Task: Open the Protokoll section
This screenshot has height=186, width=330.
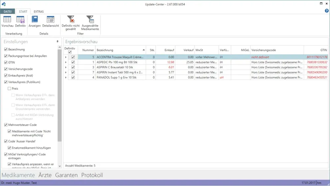Action: pos(92,175)
